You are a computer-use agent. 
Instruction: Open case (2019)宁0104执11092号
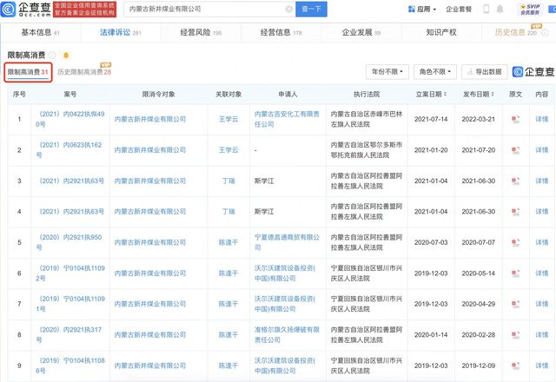click(69, 273)
